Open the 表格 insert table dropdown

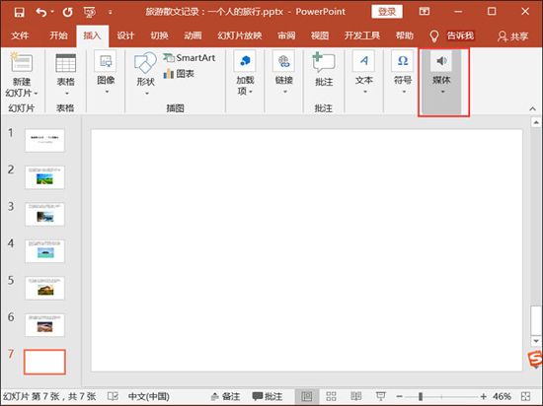65,74
